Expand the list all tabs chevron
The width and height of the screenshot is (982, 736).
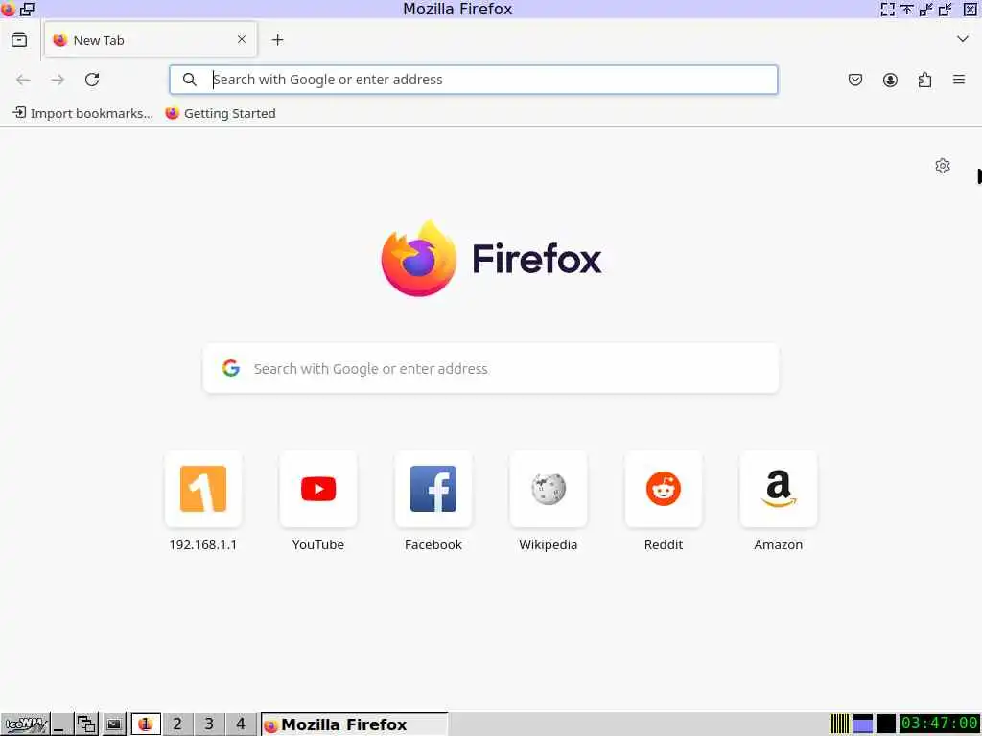(x=963, y=39)
